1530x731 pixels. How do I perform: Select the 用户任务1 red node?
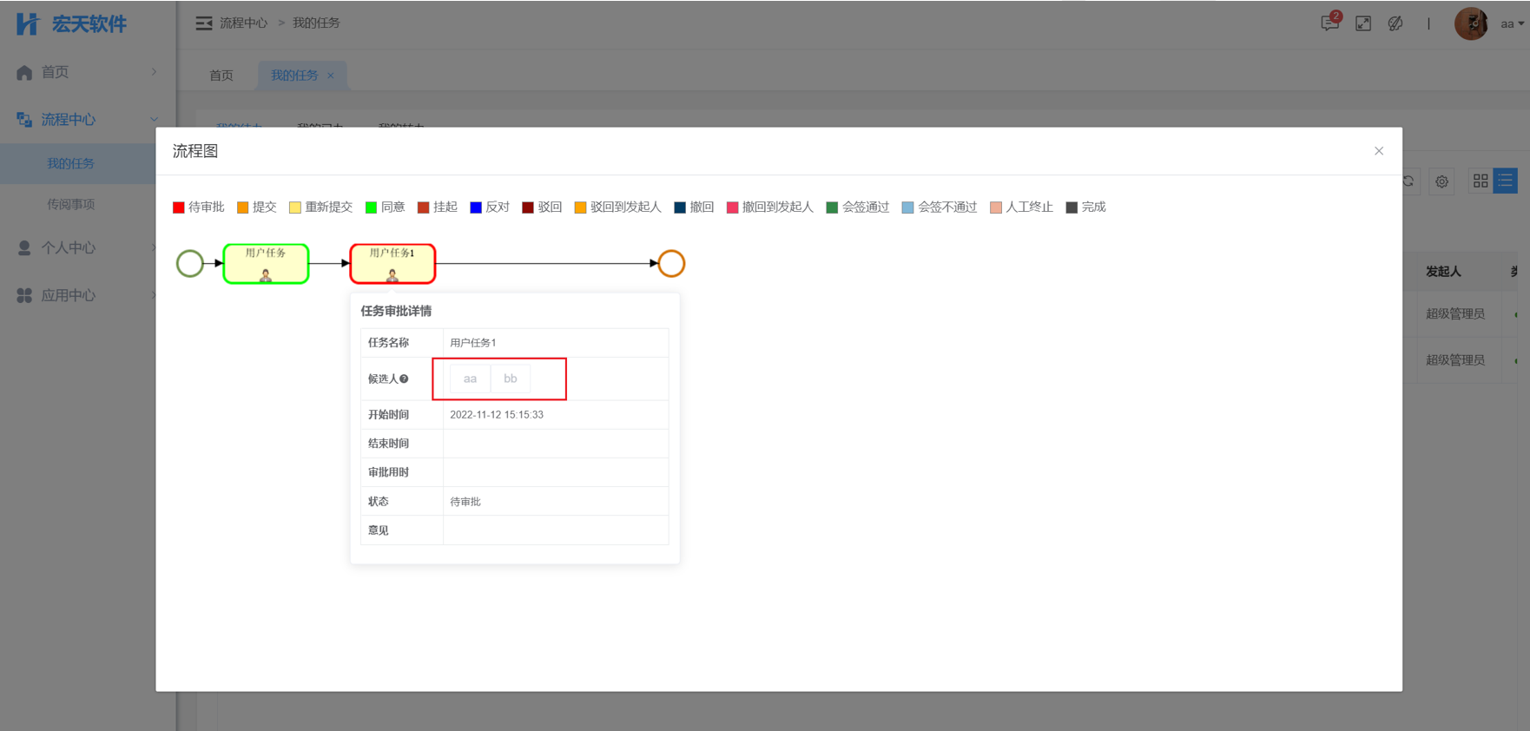click(392, 263)
